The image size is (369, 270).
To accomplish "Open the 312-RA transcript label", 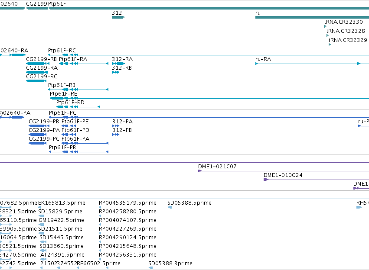I will (x=122, y=59).
